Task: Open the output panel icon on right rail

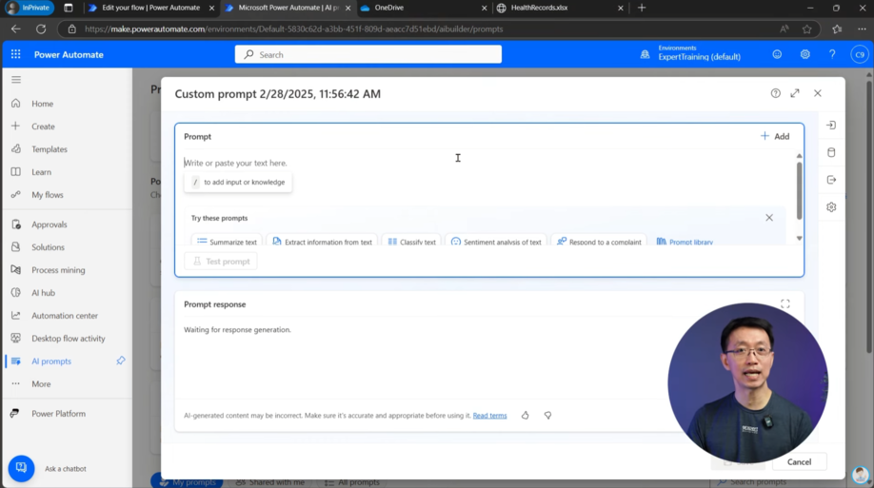Action: 831,180
